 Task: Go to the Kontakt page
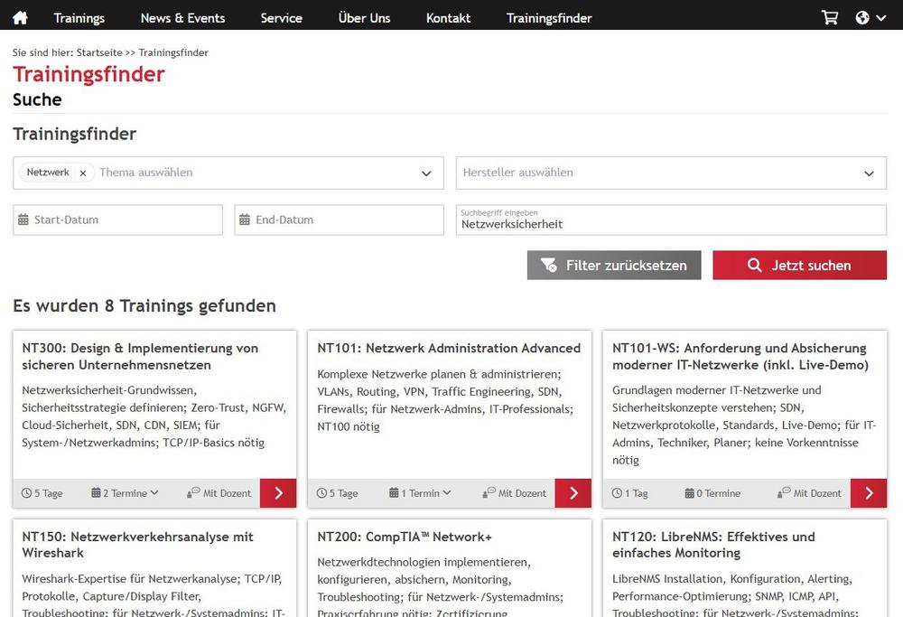(x=448, y=17)
